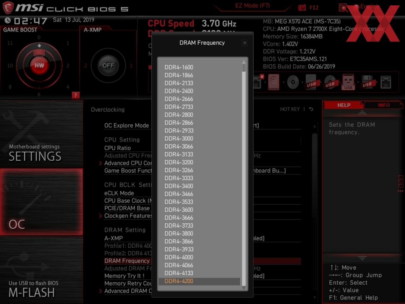Click the back arrow beside HOT KEY
Screen dimensions: 405x304
[311, 109]
